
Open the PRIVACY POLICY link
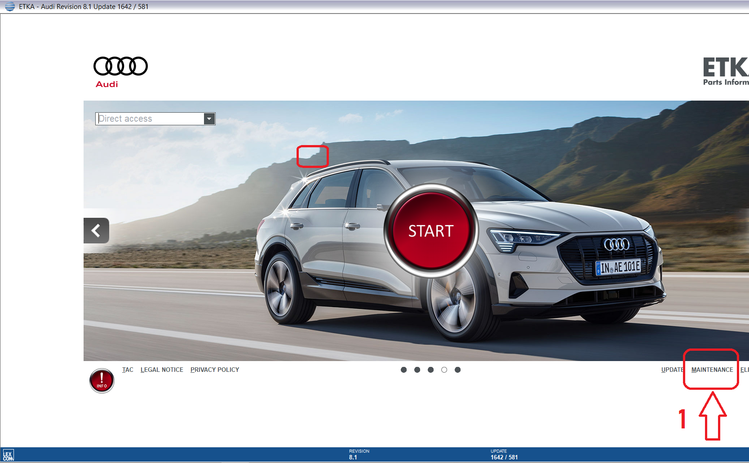(215, 370)
